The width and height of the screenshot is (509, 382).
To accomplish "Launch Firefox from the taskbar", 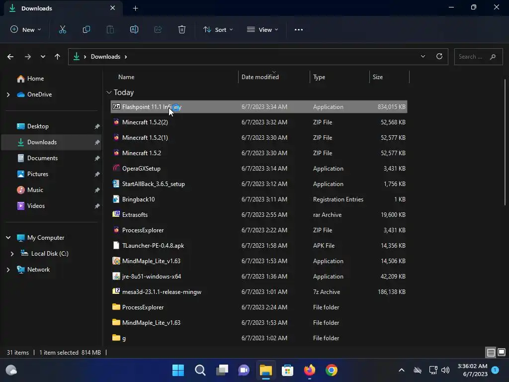I will [x=309, y=370].
